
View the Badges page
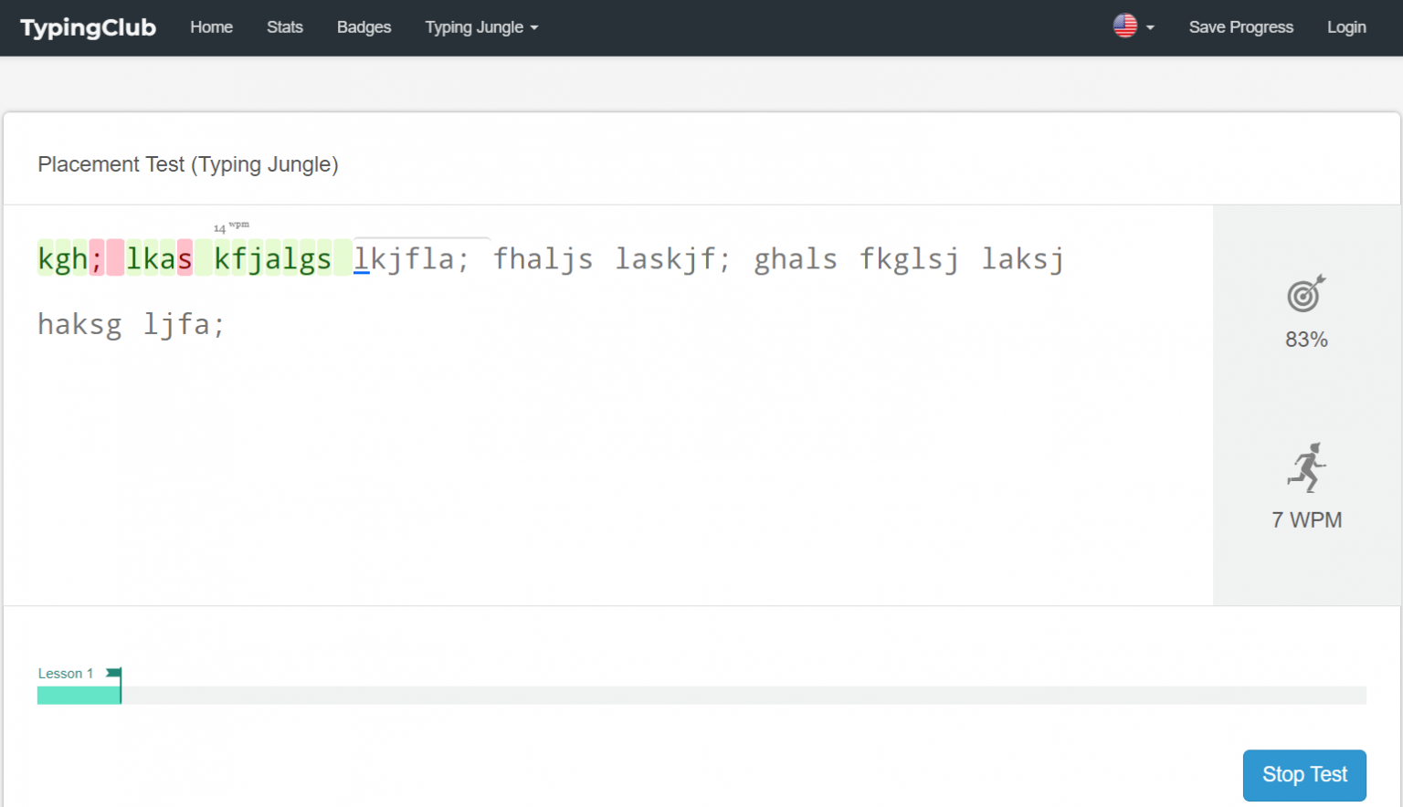coord(364,27)
